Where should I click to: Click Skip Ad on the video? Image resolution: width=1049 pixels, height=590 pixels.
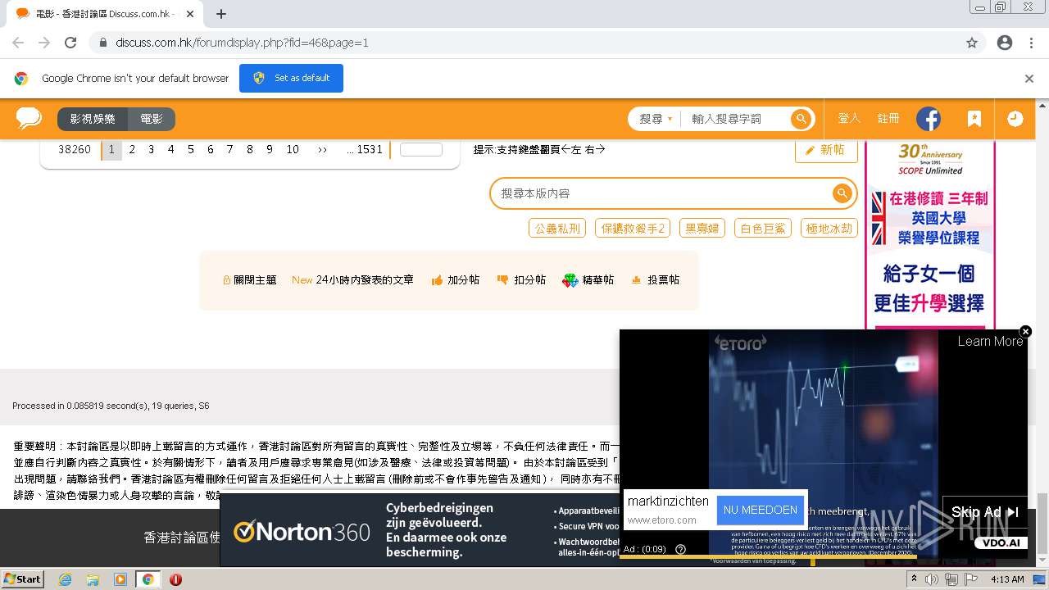click(984, 512)
